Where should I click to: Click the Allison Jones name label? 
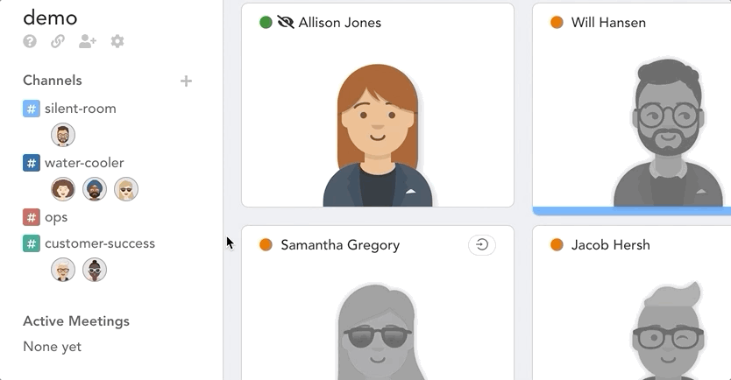pos(340,23)
